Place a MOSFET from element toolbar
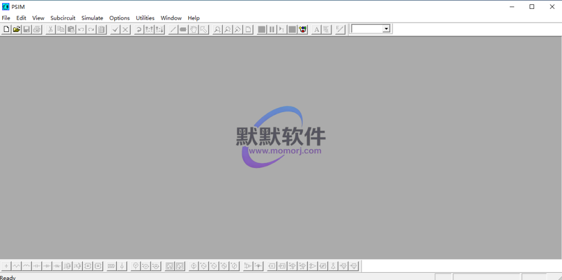This screenshot has height=280, width=562. [x=67, y=266]
